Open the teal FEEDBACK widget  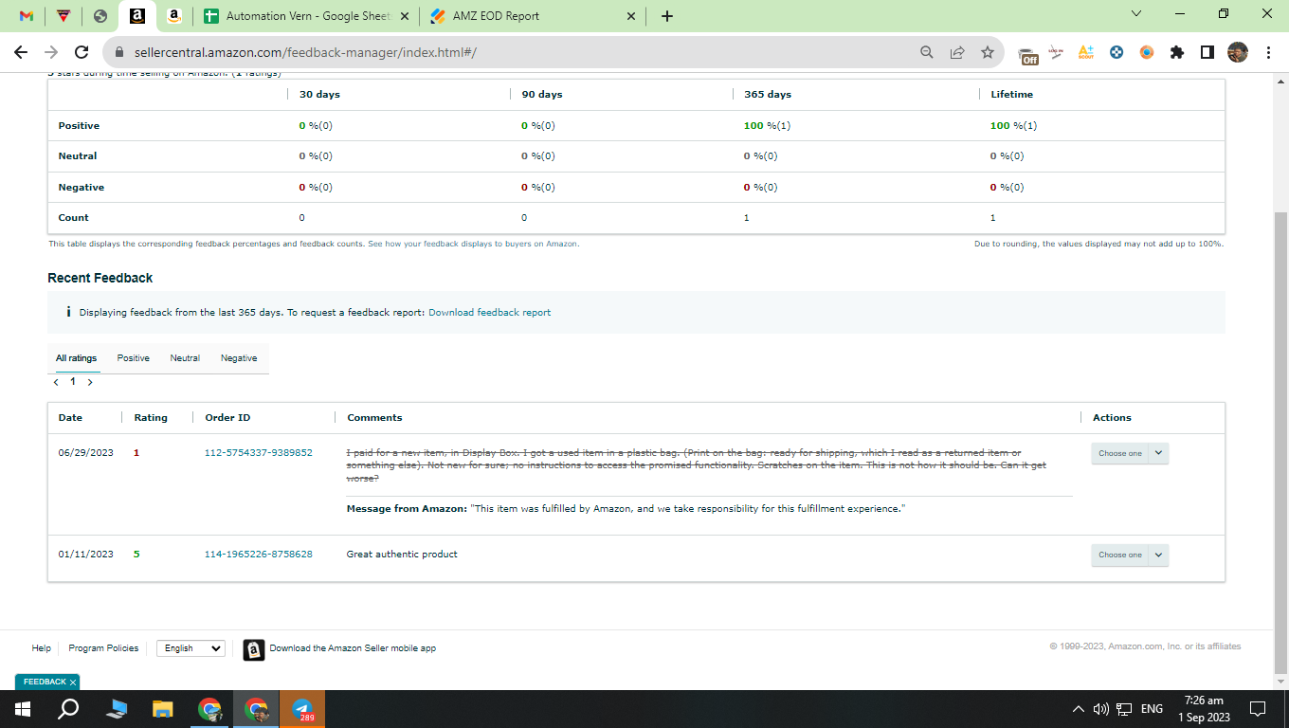point(44,682)
